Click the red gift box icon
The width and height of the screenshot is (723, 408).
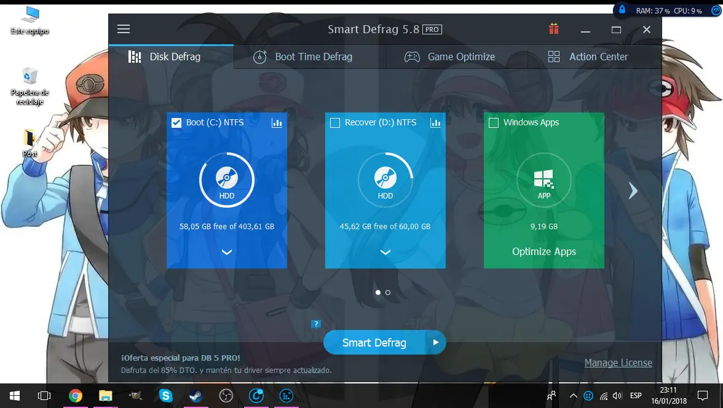click(554, 29)
